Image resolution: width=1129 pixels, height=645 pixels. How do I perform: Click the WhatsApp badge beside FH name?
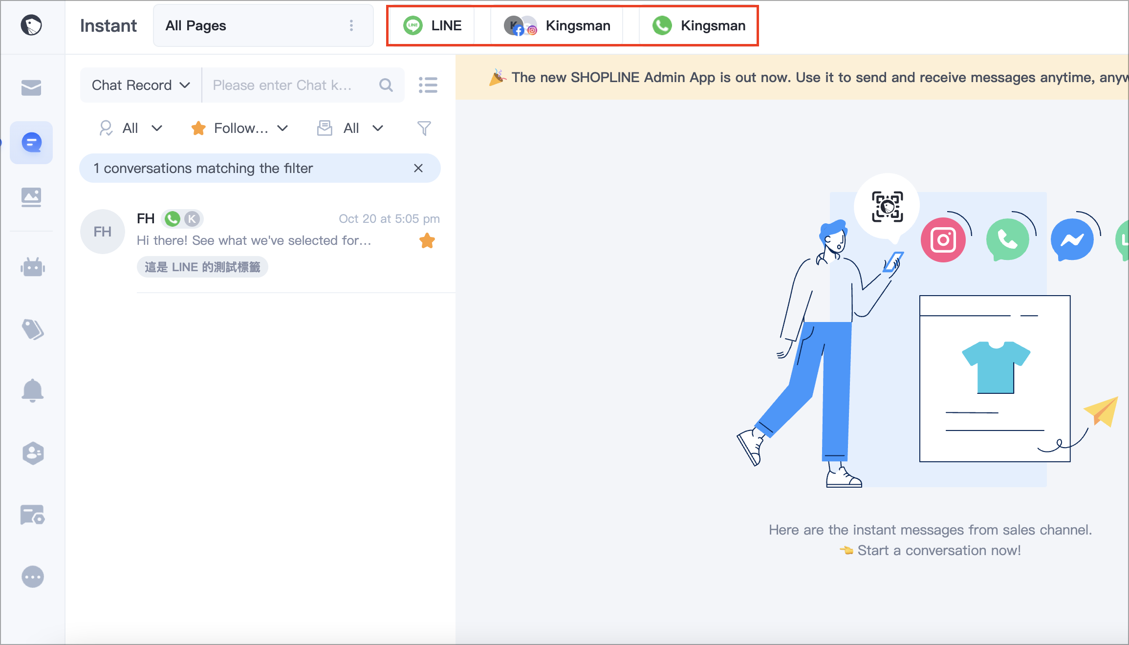[x=173, y=219]
